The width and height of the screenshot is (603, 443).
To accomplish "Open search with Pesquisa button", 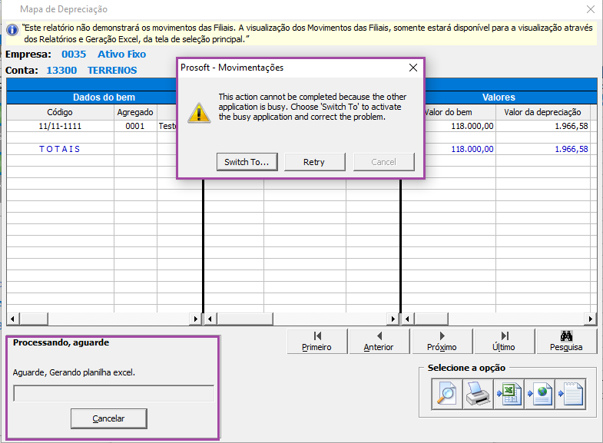I will (x=566, y=341).
